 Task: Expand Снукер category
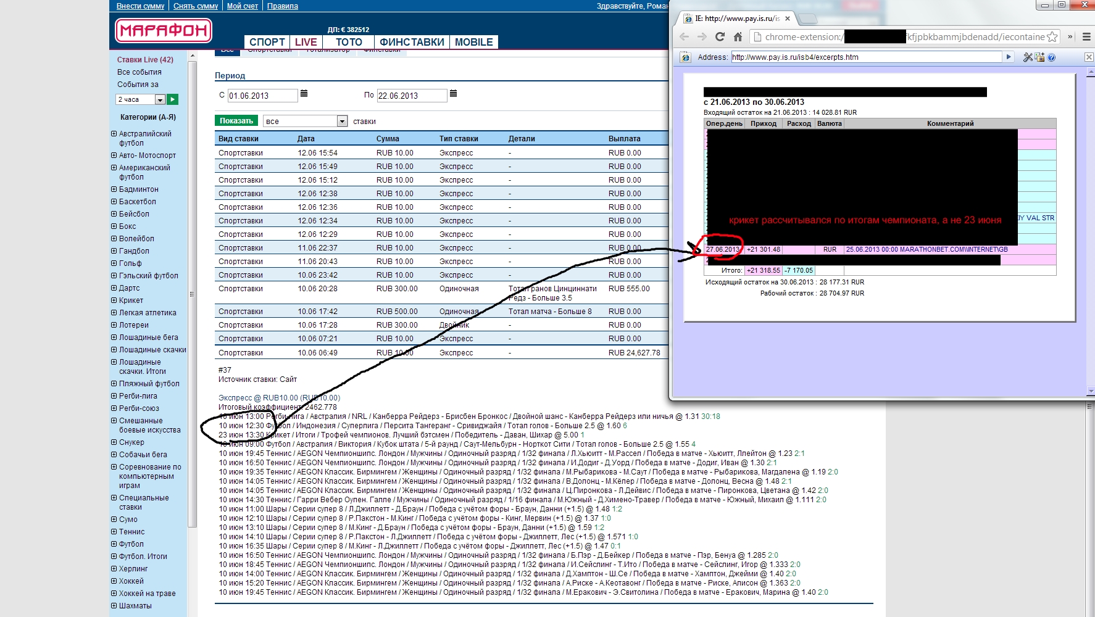point(114,442)
